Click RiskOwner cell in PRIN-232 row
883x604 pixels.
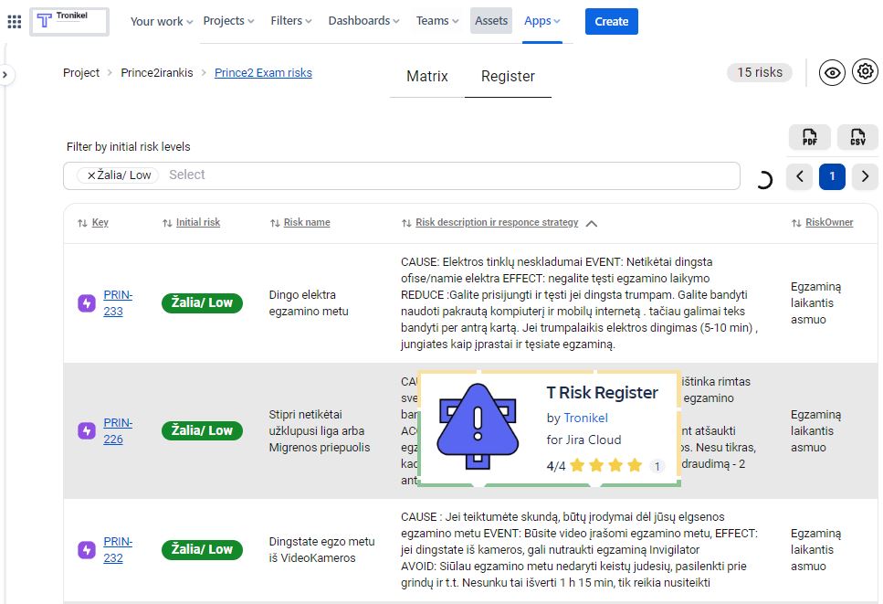[x=815, y=550]
